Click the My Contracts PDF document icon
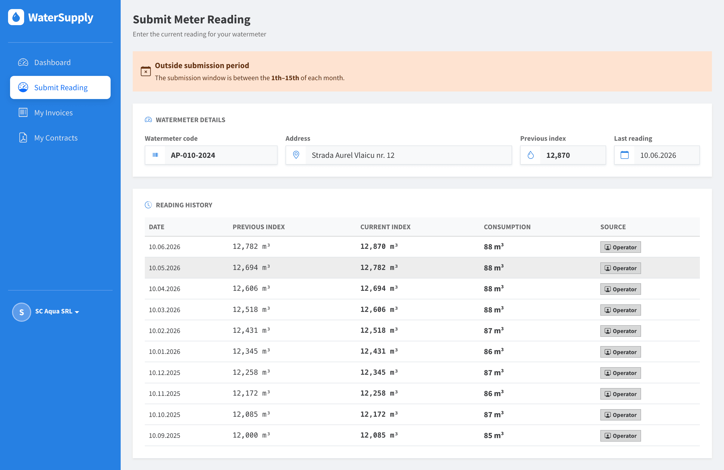 coord(23,138)
